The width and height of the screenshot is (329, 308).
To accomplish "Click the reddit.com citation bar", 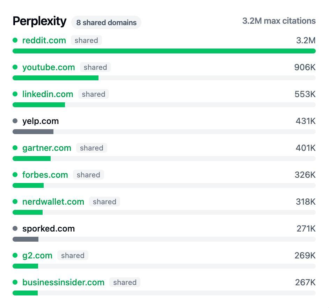I will tap(164, 51).
